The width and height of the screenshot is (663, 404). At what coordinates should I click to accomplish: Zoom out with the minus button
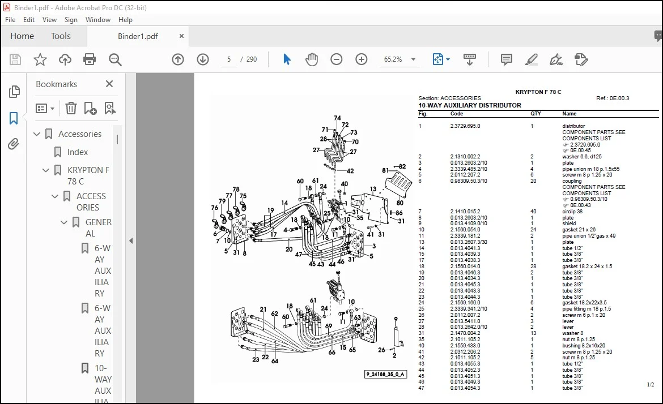(337, 59)
